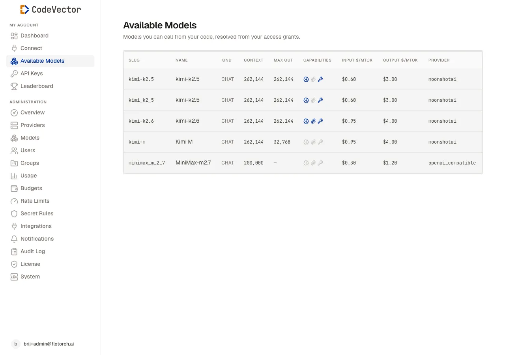Click the $1.20 output price
This screenshot has height=355, width=505.
pos(390,163)
